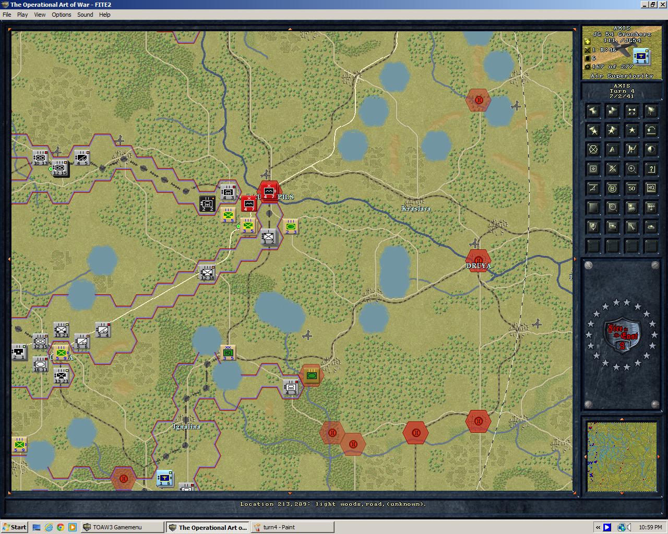This screenshot has width=668, height=534.
Task: Select the HQ unit counter near the lake
Action: [228, 353]
